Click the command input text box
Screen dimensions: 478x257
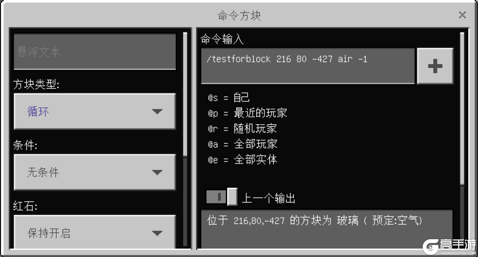(x=308, y=66)
